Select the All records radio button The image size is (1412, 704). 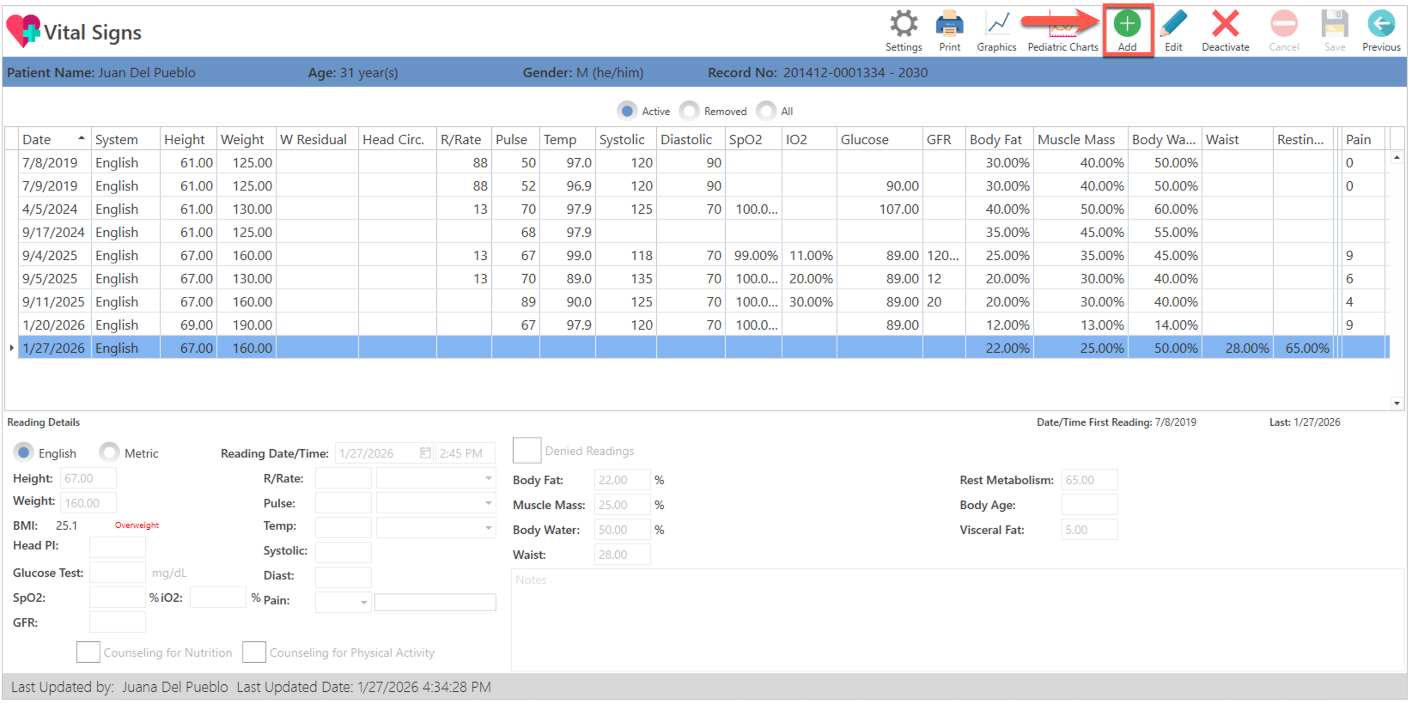pyautogui.click(x=766, y=111)
